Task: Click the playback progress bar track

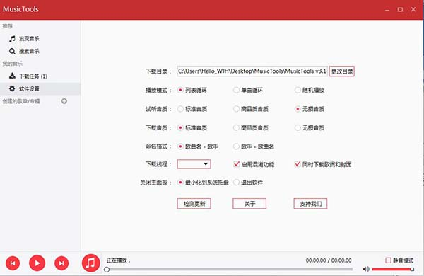Action: [x=230, y=270]
